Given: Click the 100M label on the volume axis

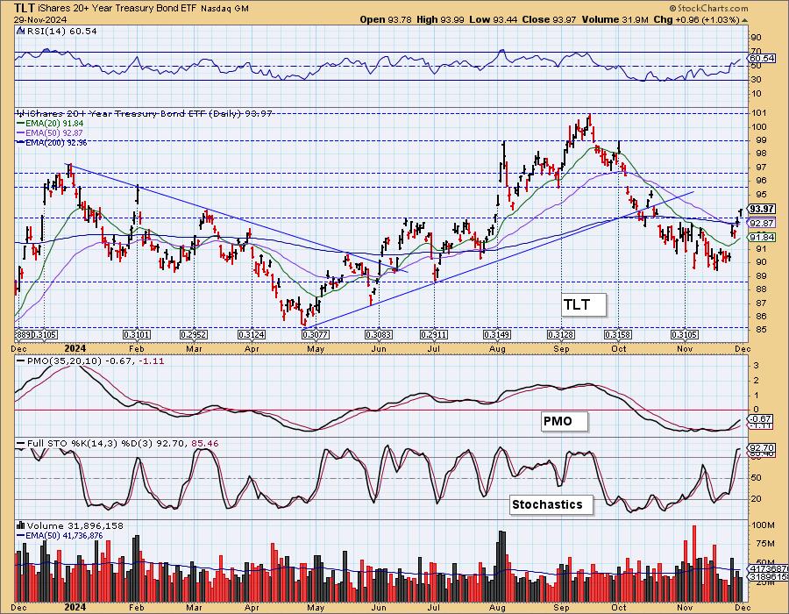Looking at the screenshot, I should 763,525.
